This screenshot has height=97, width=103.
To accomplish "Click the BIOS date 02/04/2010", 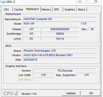I will (x=60, y=60).
